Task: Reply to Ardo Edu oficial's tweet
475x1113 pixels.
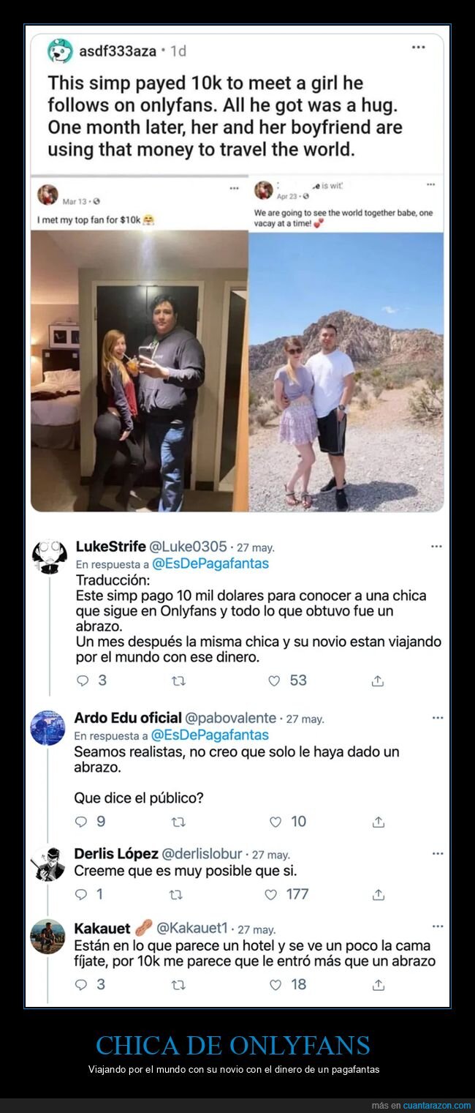Action: point(83,822)
